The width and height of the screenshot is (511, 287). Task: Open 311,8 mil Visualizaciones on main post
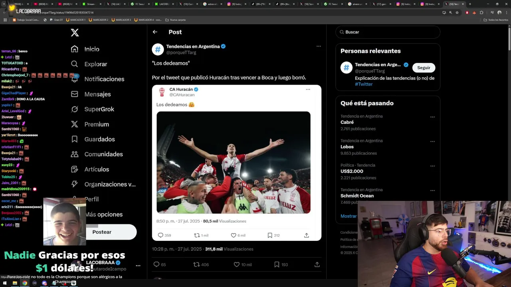click(x=229, y=249)
